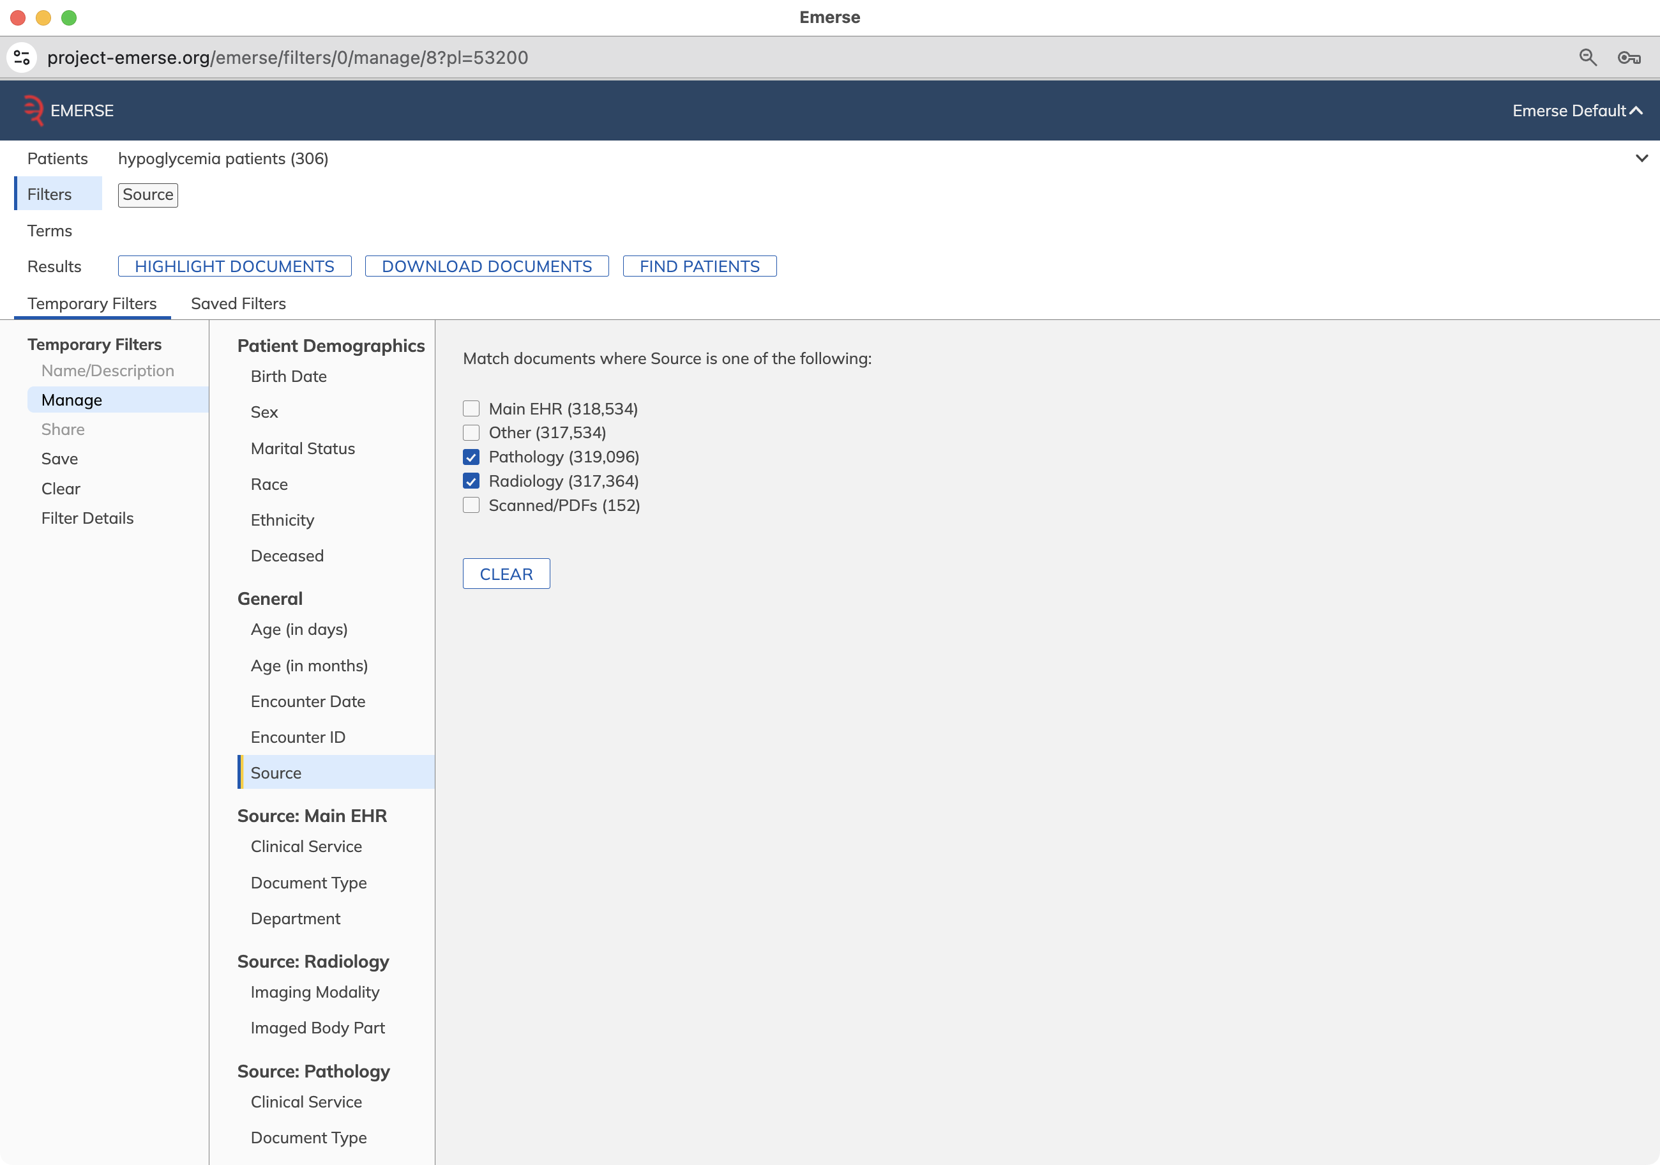
Task: Open site settings icon in address bar
Action: click(x=22, y=57)
